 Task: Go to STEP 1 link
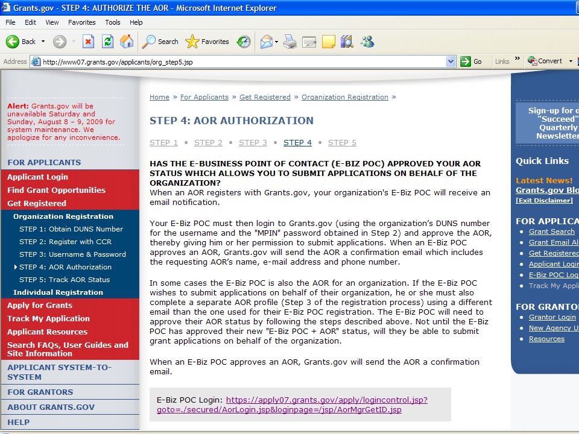[x=163, y=142]
